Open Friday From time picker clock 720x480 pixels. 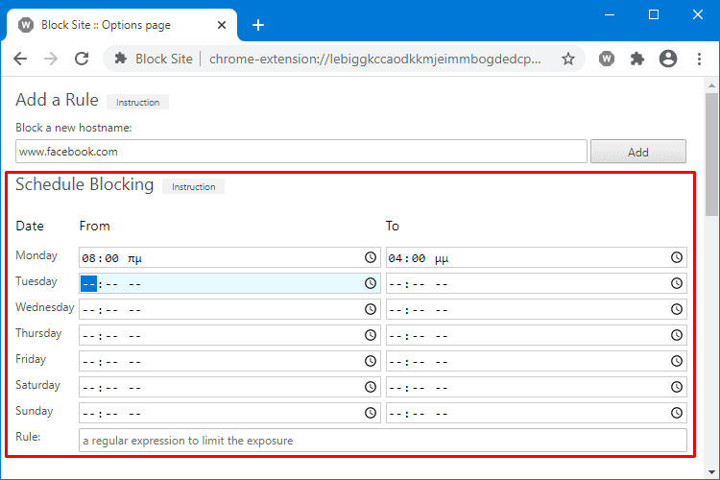coord(371,361)
